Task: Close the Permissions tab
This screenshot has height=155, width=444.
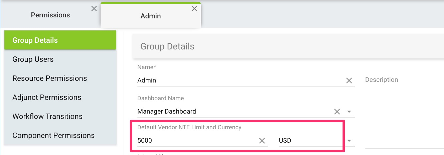Action: pyautogui.click(x=94, y=9)
